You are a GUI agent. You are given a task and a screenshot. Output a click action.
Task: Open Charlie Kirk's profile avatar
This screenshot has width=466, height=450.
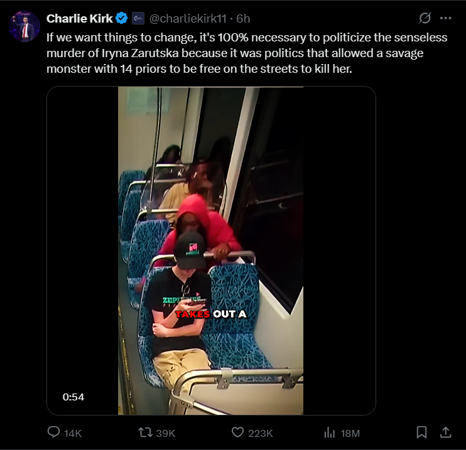coord(24,26)
